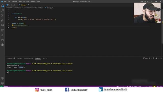Open the View menu
This screenshot has width=163, height=92.
(20, 2)
